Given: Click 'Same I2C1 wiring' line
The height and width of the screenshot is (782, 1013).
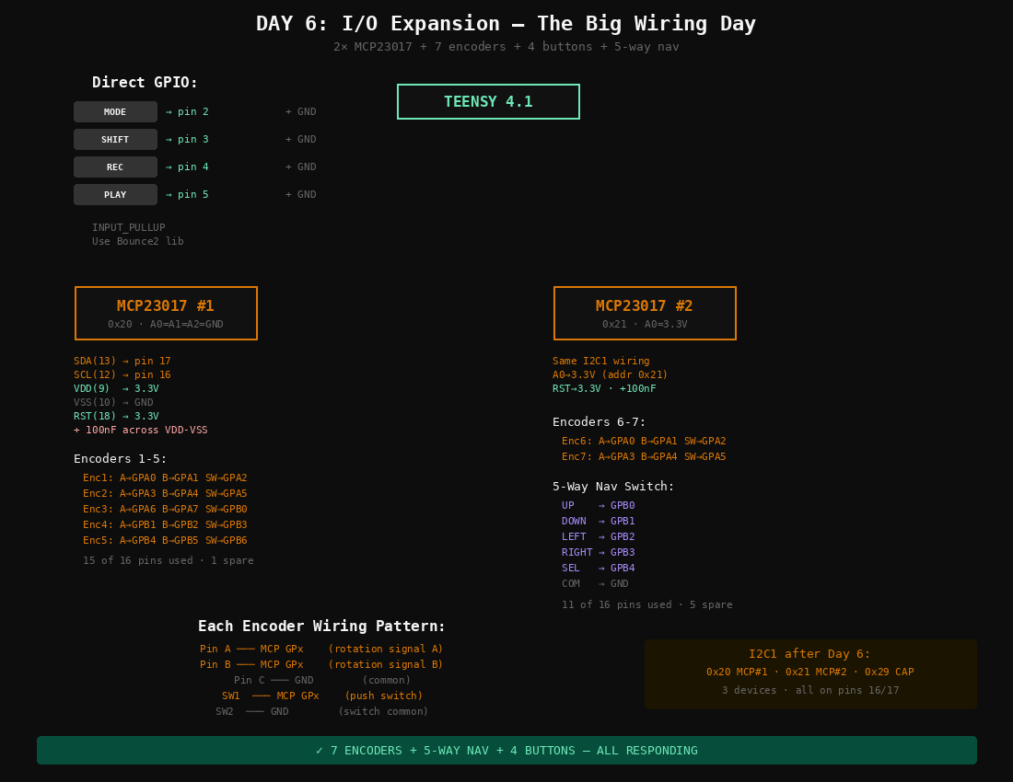Looking at the screenshot, I should coord(600,362).
